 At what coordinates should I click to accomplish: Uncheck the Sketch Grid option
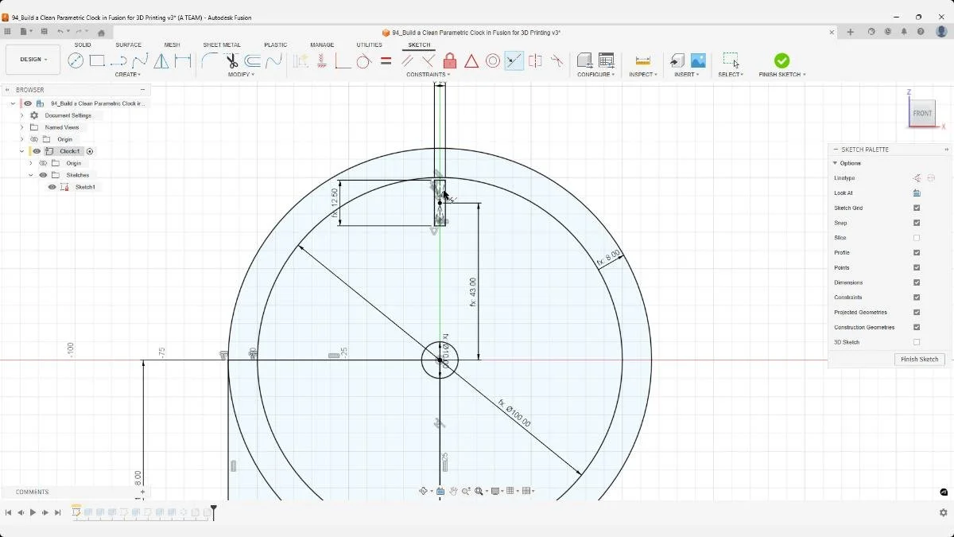(917, 208)
